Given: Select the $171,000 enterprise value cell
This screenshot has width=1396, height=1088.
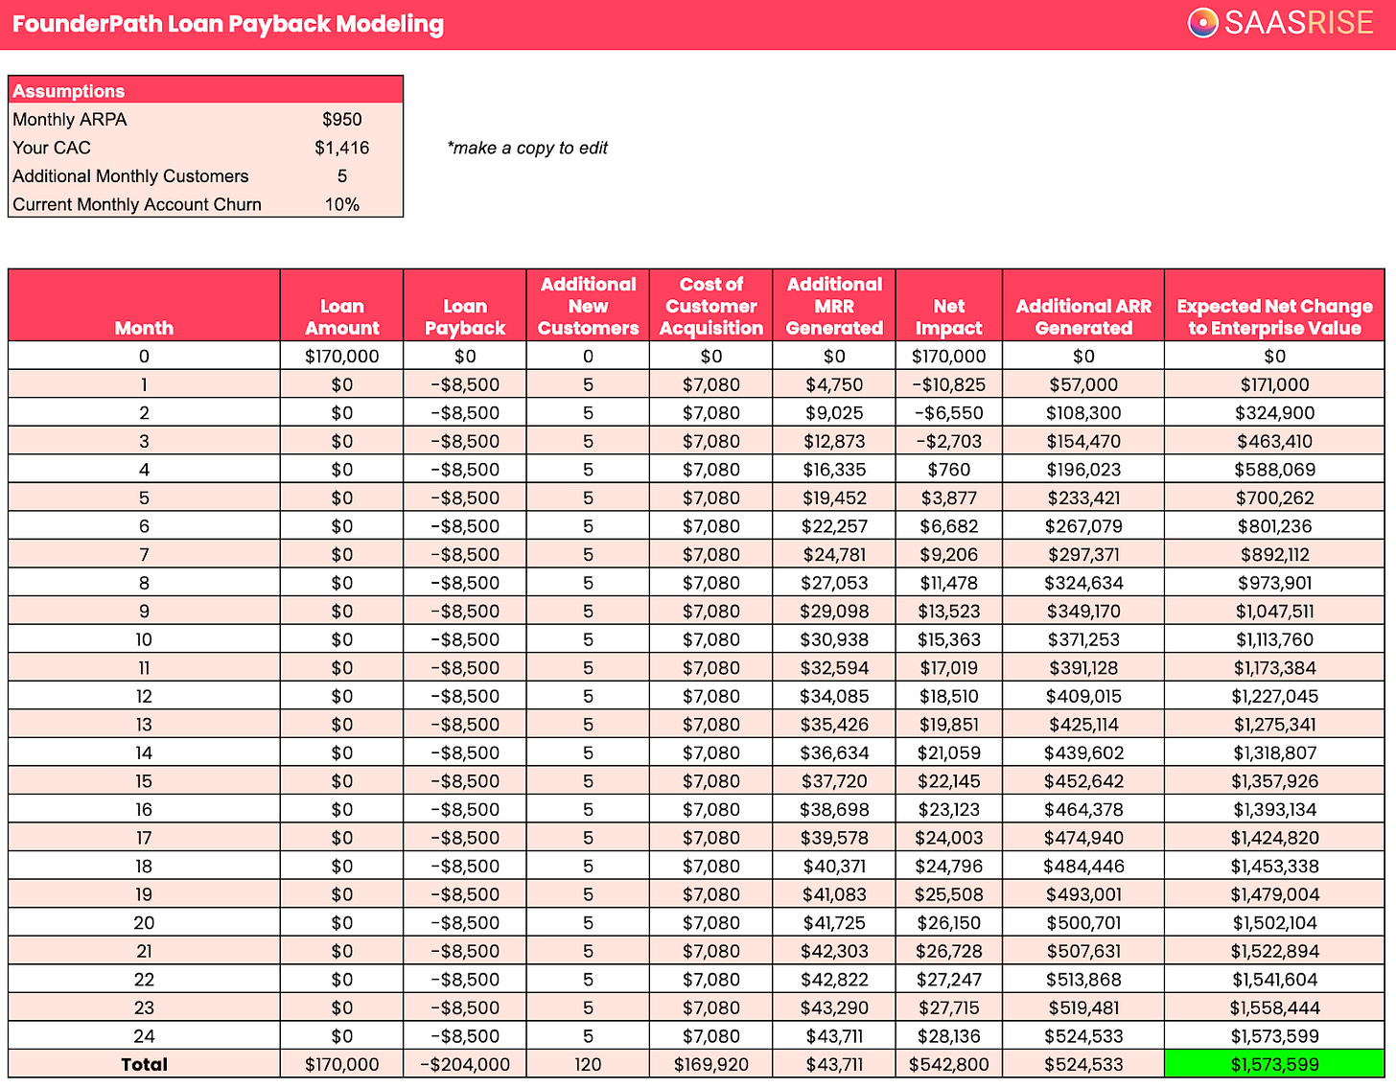Looking at the screenshot, I should click(x=1275, y=384).
